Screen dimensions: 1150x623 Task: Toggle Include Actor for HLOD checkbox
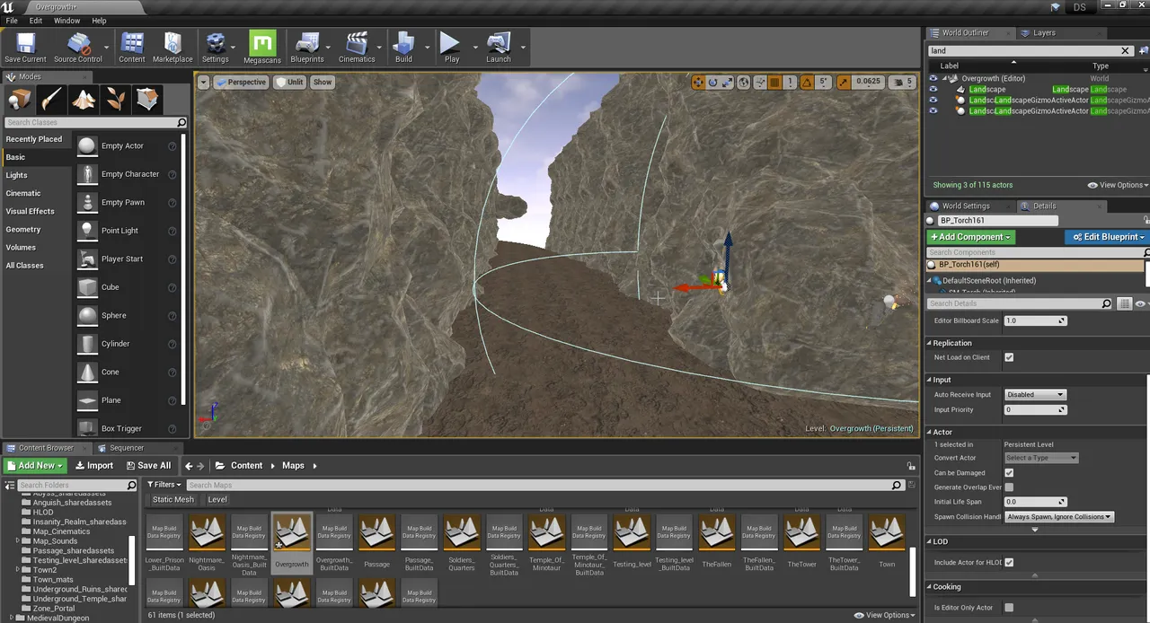(x=1009, y=563)
